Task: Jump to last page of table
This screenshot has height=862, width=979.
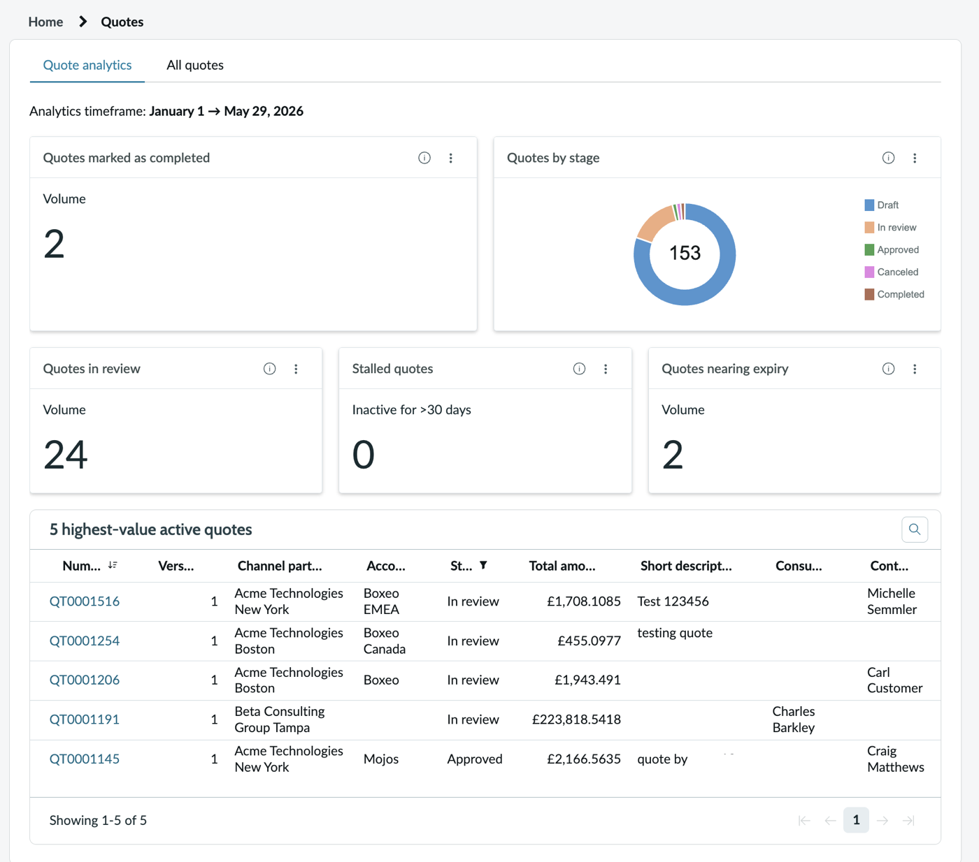Action: [x=908, y=821]
